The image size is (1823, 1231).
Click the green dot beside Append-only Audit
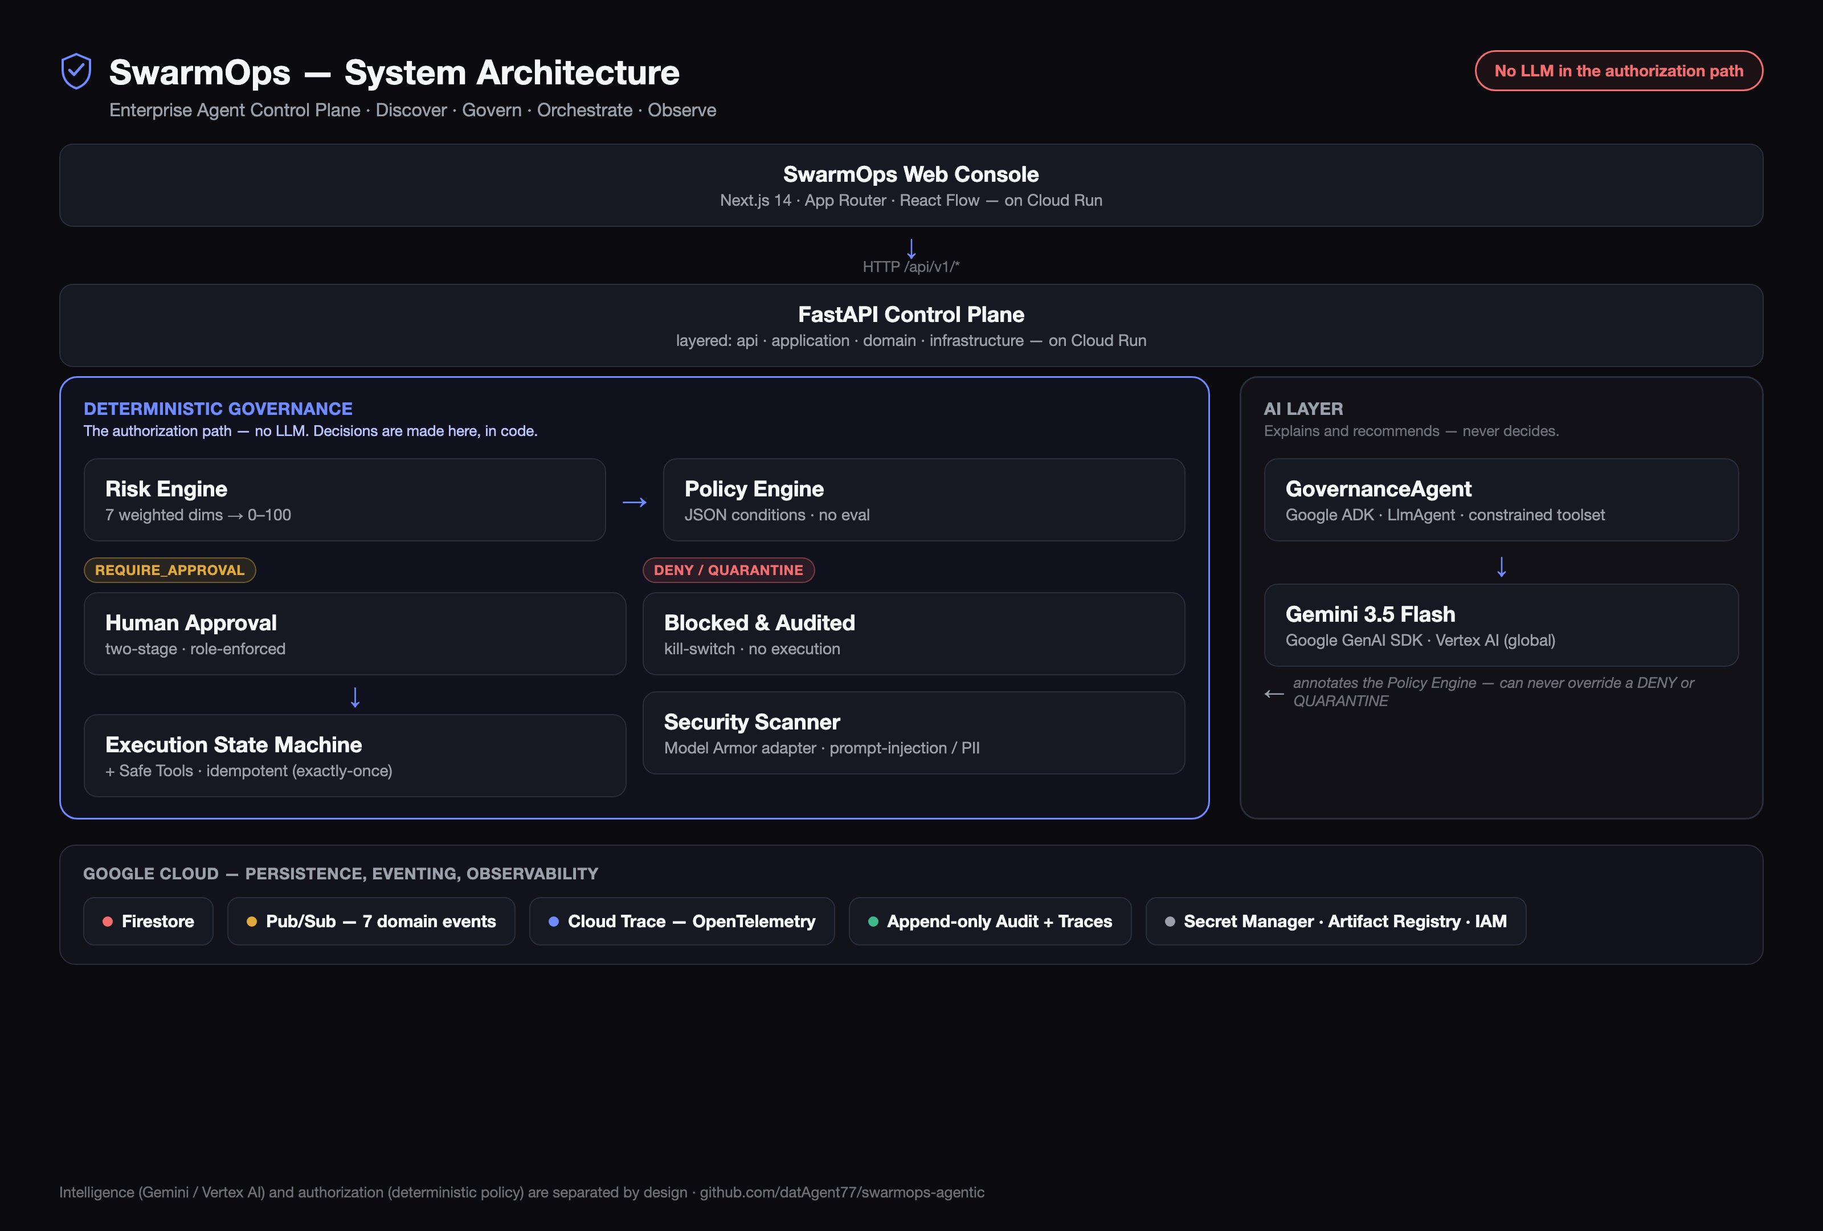tap(873, 922)
